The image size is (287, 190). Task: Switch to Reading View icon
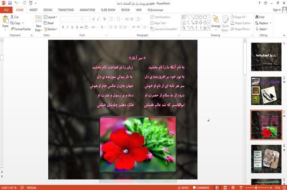point(233,188)
